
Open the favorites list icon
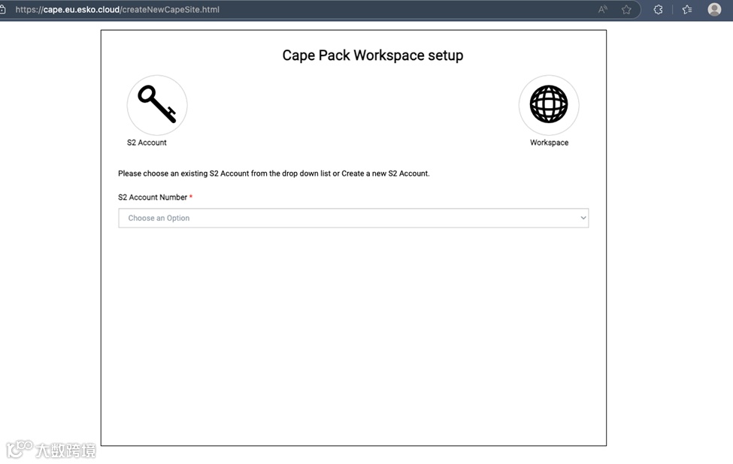click(687, 9)
